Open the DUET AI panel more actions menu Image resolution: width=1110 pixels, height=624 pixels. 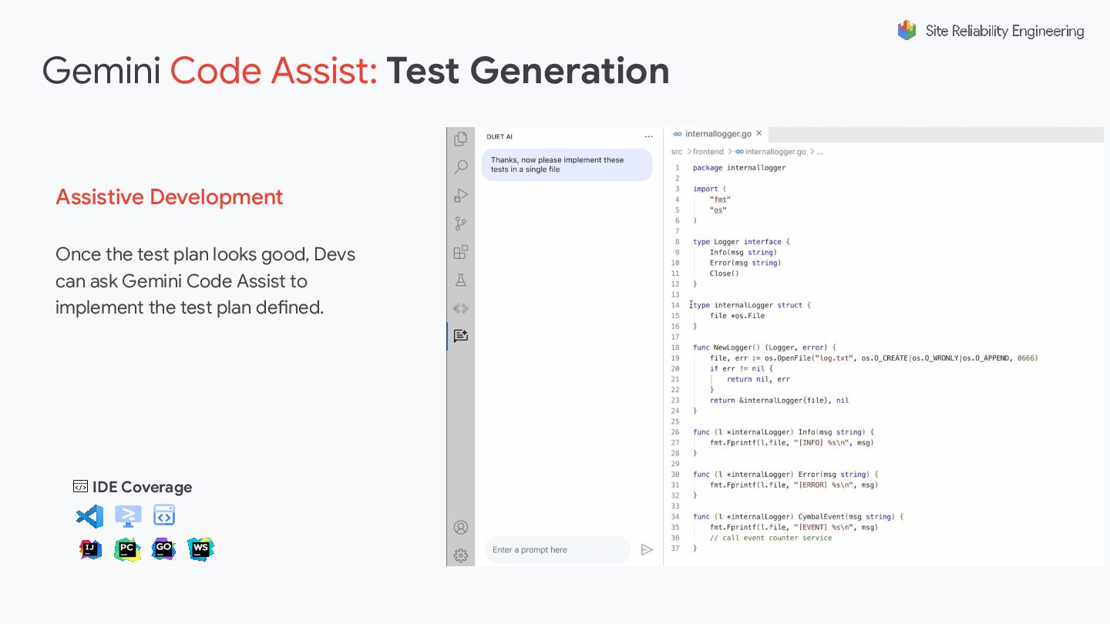pos(648,137)
